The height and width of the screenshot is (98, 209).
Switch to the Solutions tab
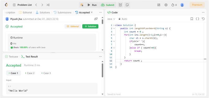43,12
